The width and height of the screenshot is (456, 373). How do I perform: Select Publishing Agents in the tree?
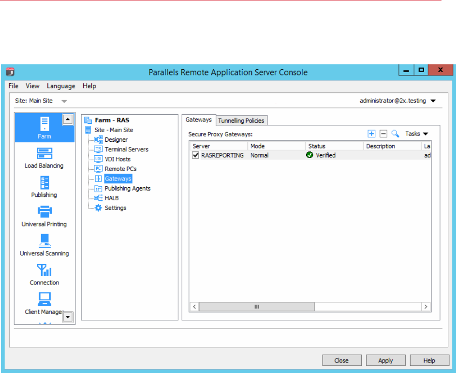click(128, 188)
